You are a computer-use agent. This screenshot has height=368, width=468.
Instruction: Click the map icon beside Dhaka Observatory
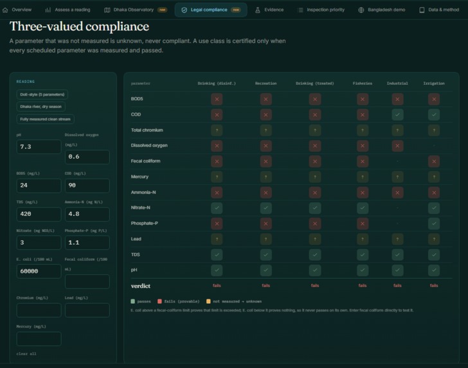tap(107, 10)
